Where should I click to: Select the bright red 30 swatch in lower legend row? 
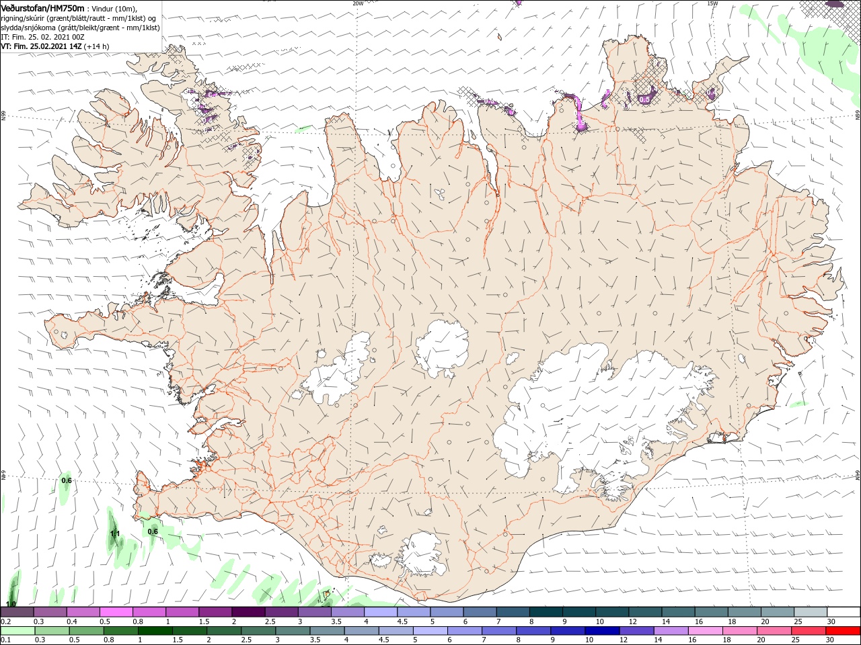[843, 631]
